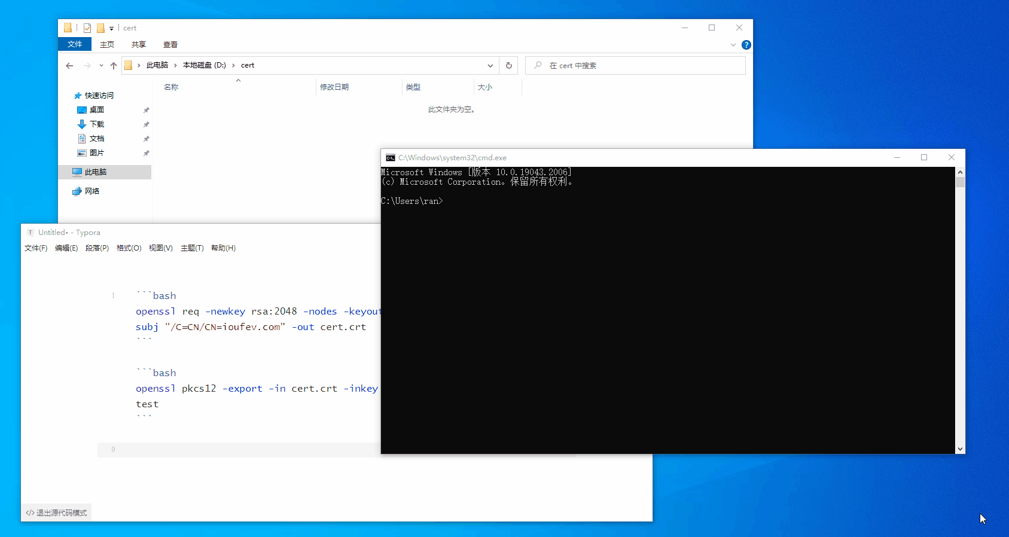This screenshot has width=1009, height=537.
Task: Open recent locations dropdown in Explorer
Action: click(x=101, y=66)
